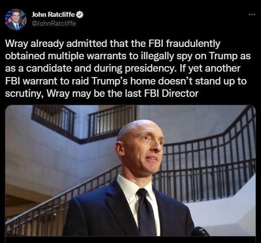Click the word "fraudulently" in the tweet
Image resolution: width=261 pixels, height=243 pixels.
coord(193,44)
